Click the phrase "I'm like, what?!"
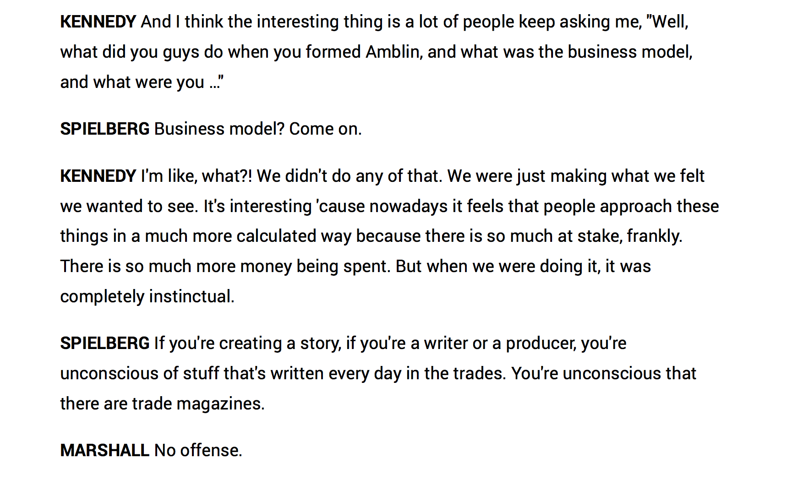This screenshot has height=502, width=799. (x=197, y=176)
